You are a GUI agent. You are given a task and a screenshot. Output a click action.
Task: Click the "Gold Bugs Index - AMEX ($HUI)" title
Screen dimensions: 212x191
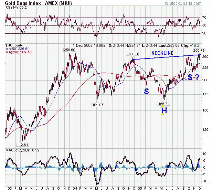pyautogui.click(x=39, y=3)
